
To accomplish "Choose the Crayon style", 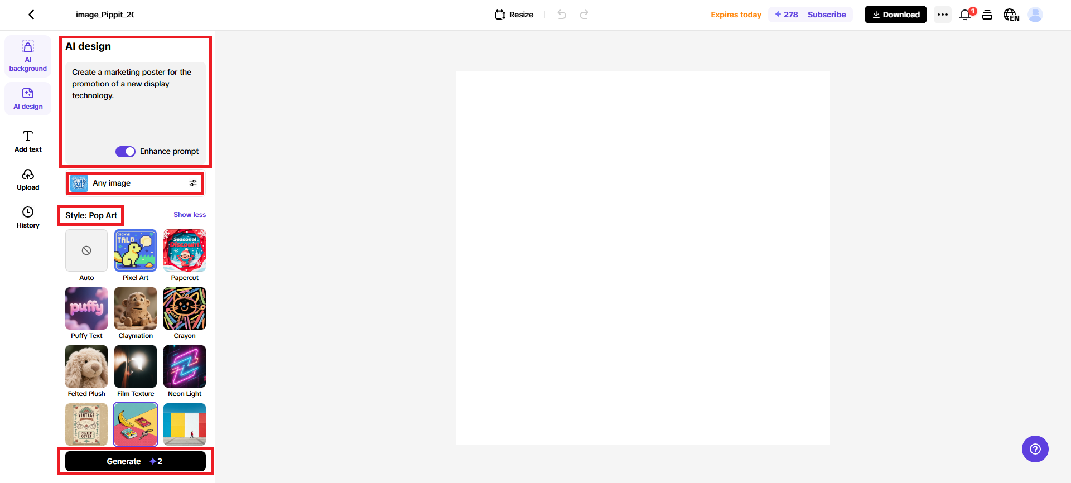I will pyautogui.click(x=185, y=308).
